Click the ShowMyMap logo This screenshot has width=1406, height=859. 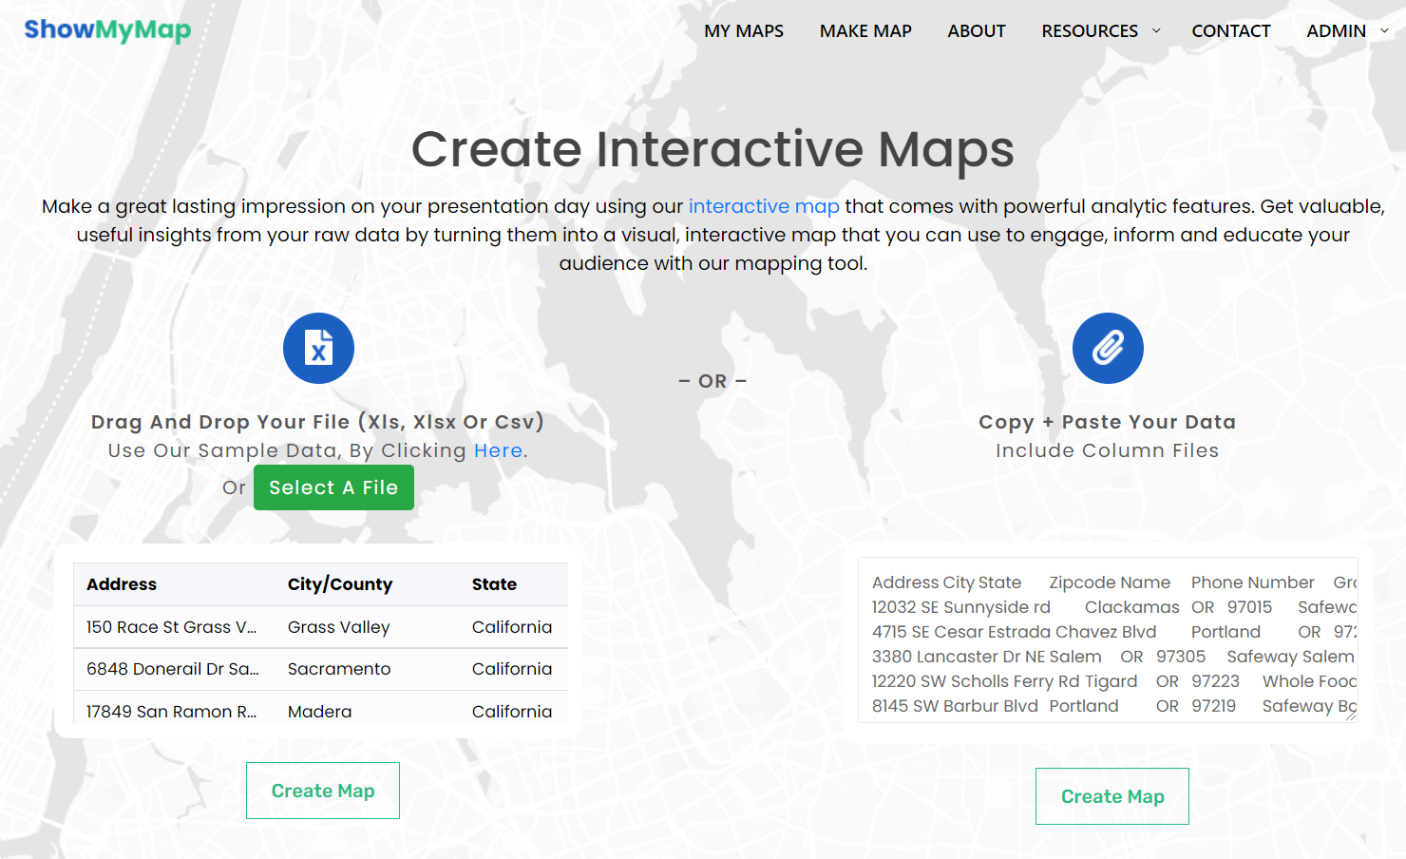point(107,30)
